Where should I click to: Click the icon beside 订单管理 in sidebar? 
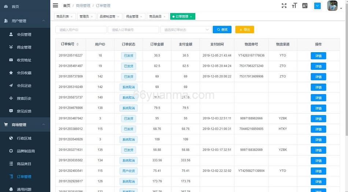pyautogui.click(x=11, y=176)
